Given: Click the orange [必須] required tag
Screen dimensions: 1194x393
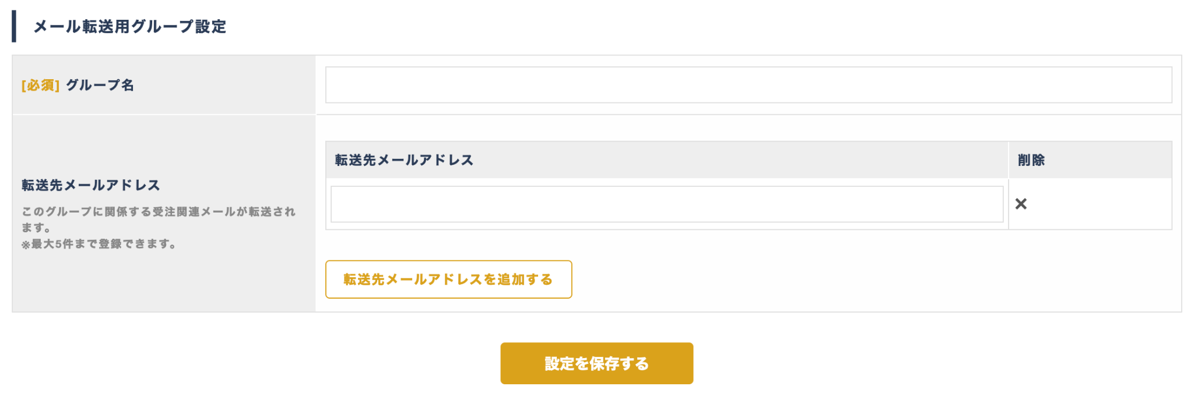Looking at the screenshot, I should tap(40, 86).
